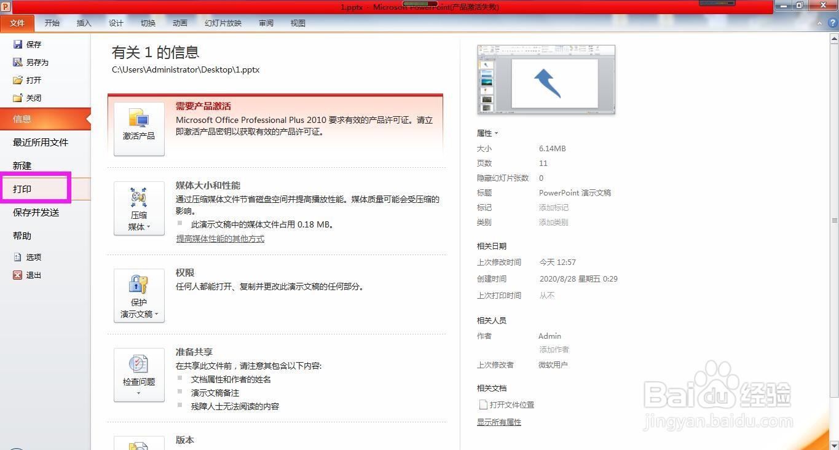Click the 需要产品激活 heading
The height and width of the screenshot is (450, 839).
pyautogui.click(x=203, y=106)
